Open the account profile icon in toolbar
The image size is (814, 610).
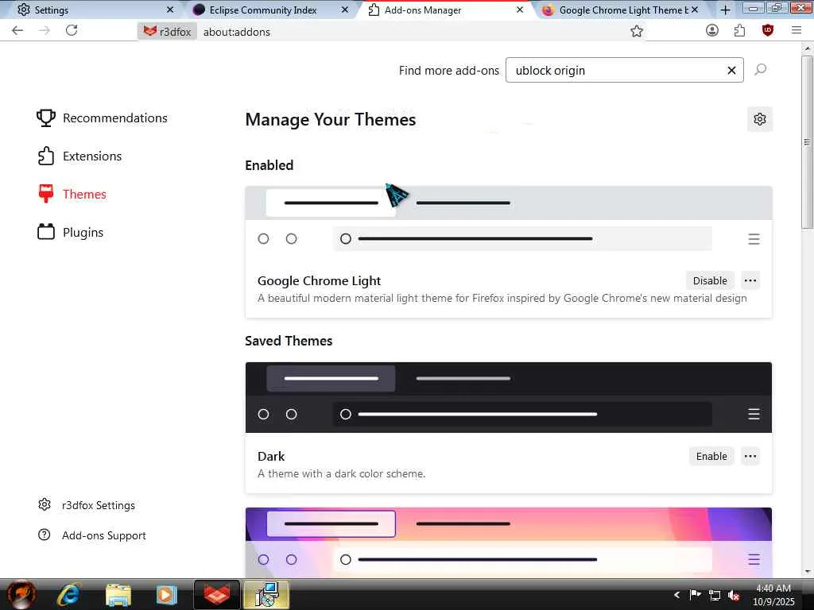pyautogui.click(x=712, y=31)
